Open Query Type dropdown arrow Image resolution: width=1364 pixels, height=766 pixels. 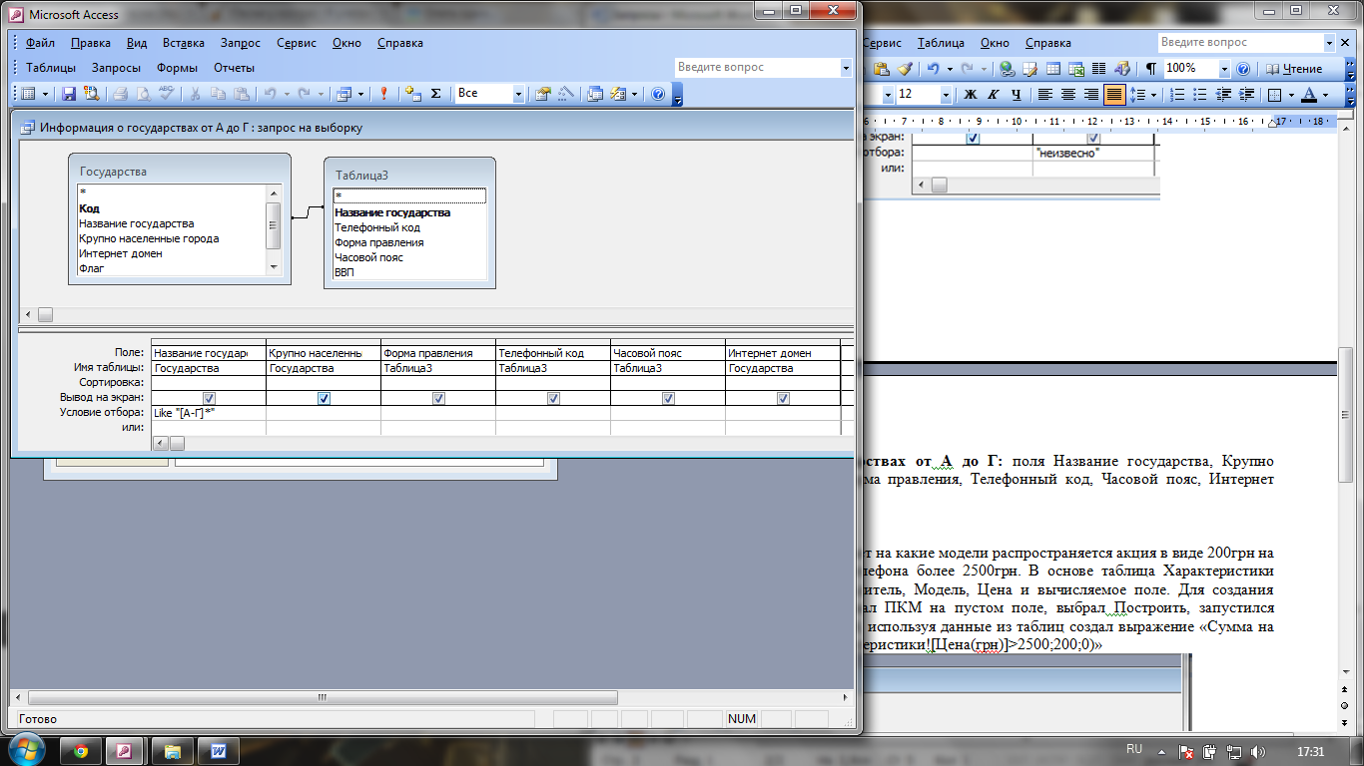click(360, 94)
